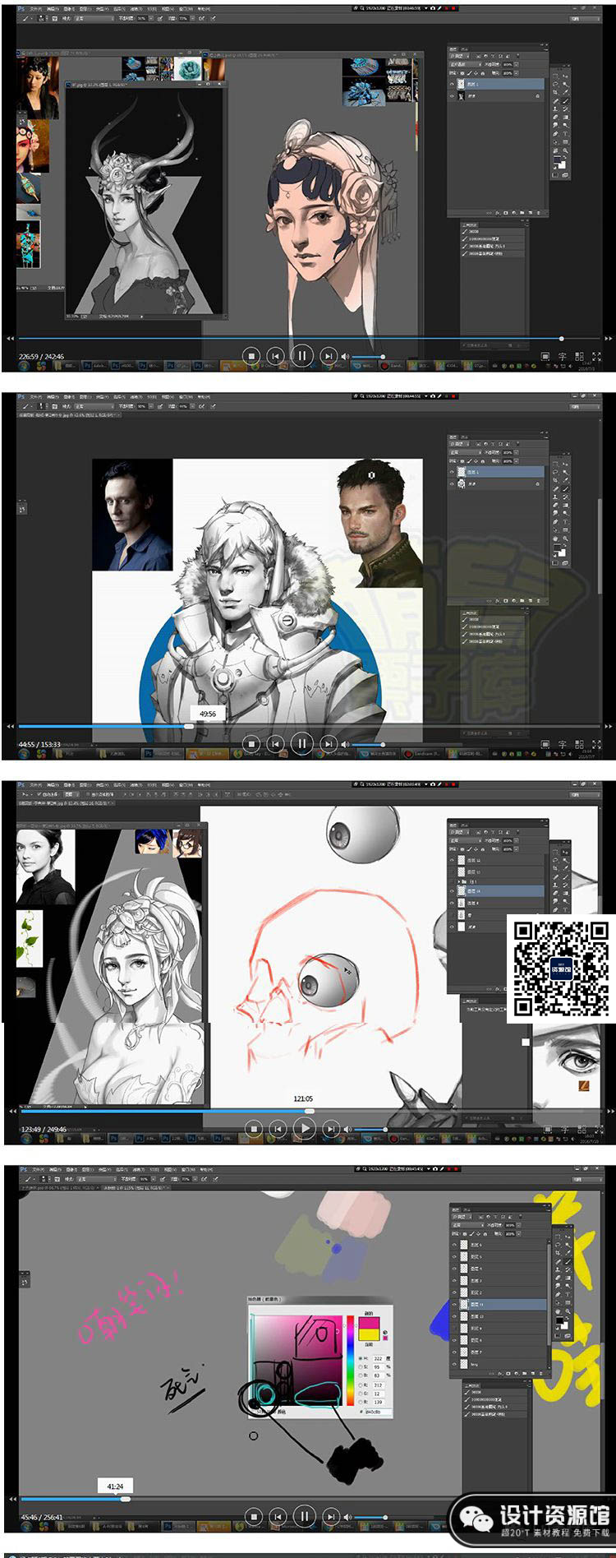
Task: Select the H radio button in color picker
Action: (x=360, y=1358)
